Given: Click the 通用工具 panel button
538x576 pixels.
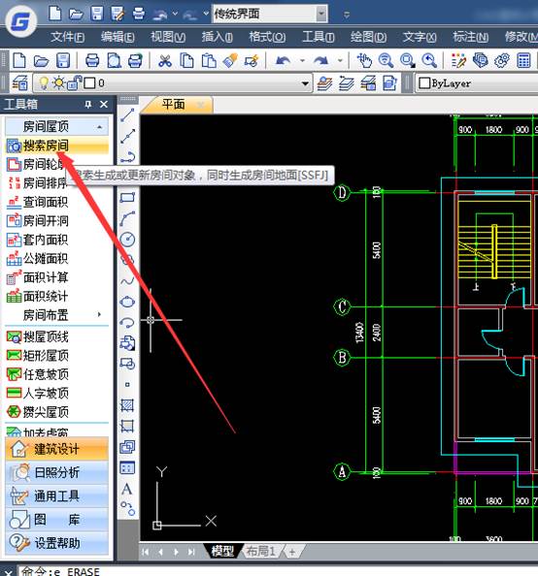Looking at the screenshot, I should click(x=57, y=496).
